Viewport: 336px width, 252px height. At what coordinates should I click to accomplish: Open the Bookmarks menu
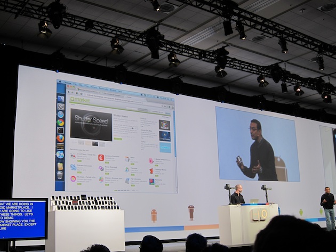coord(103,88)
